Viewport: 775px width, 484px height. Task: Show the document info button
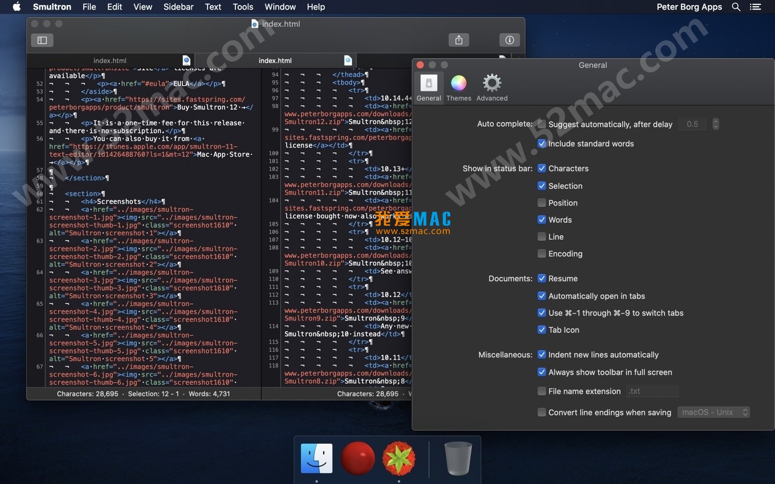pos(509,40)
